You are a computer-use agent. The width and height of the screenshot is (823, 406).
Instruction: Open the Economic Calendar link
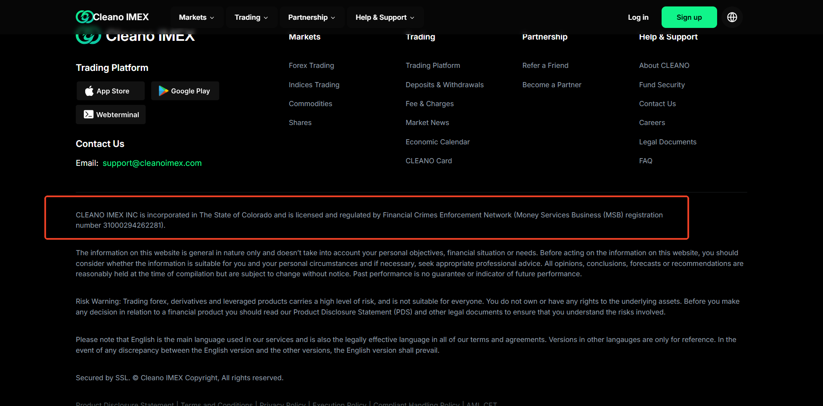tap(437, 142)
